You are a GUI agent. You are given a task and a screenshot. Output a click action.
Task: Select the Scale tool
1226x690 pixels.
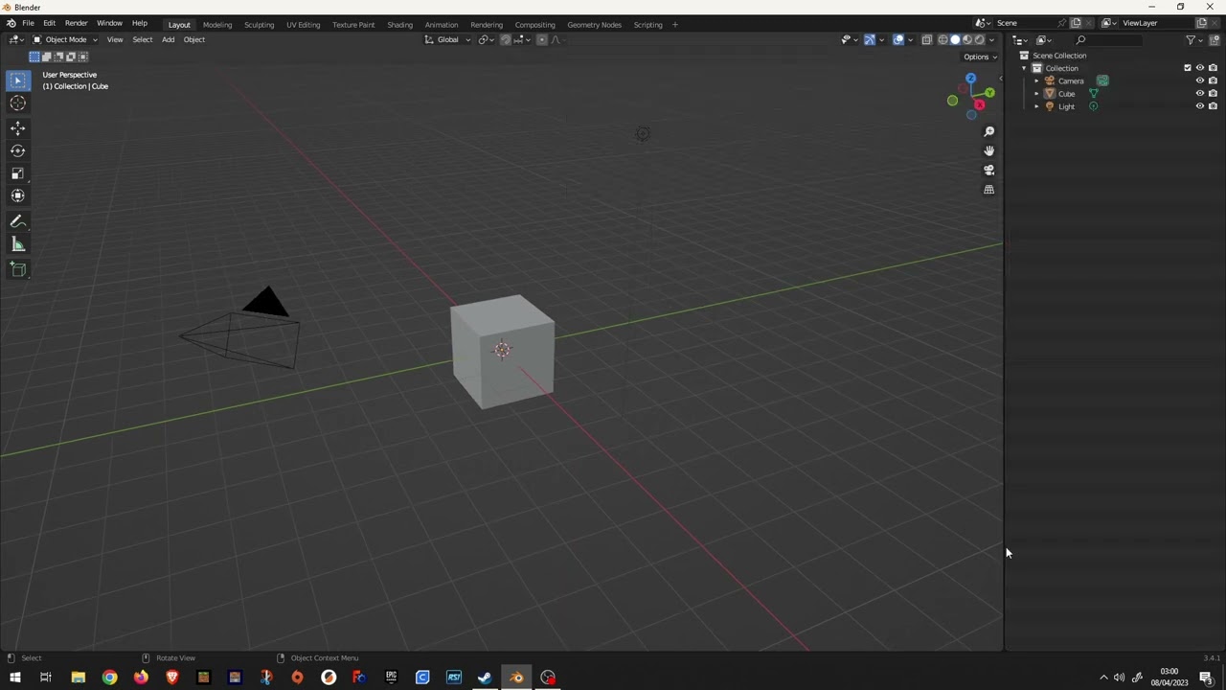coord(17,173)
